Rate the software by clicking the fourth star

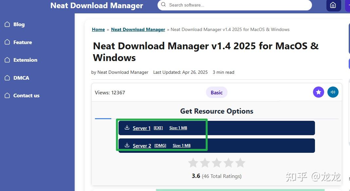click(x=229, y=163)
